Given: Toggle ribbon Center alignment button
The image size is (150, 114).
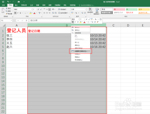Looking at the screenshot, I should 47,13.
